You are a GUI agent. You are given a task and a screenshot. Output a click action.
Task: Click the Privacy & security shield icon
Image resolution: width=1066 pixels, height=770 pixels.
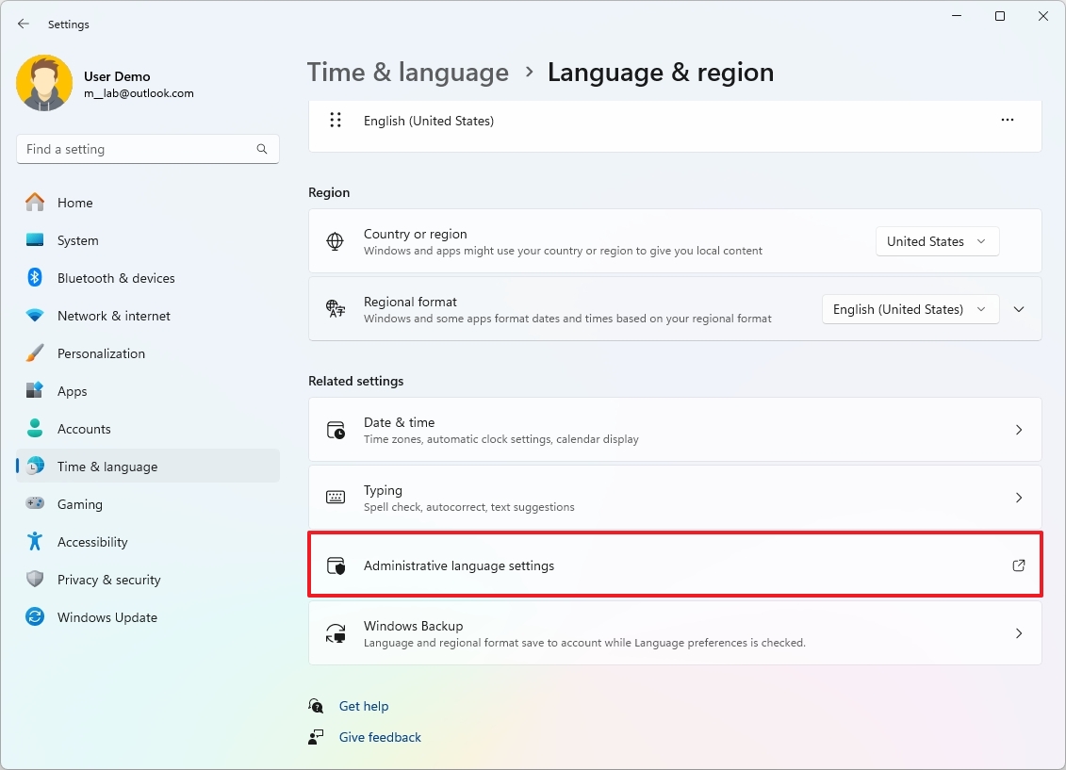point(35,579)
